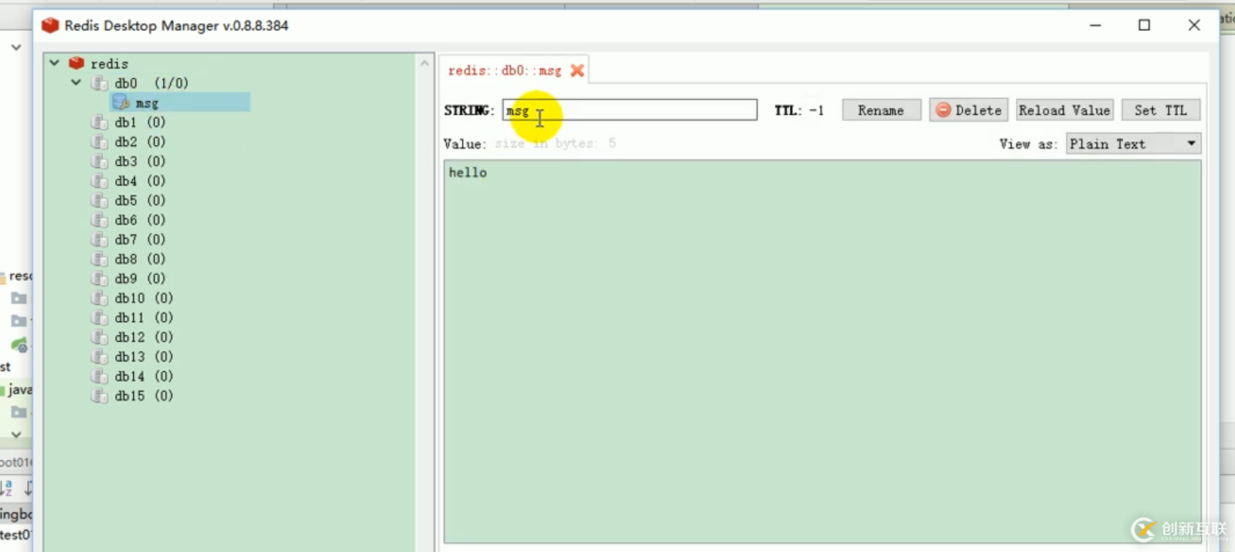Click the Redis Desktop Manager title bar logo
Viewport: 1235px width, 552px height.
pyautogui.click(x=50, y=25)
